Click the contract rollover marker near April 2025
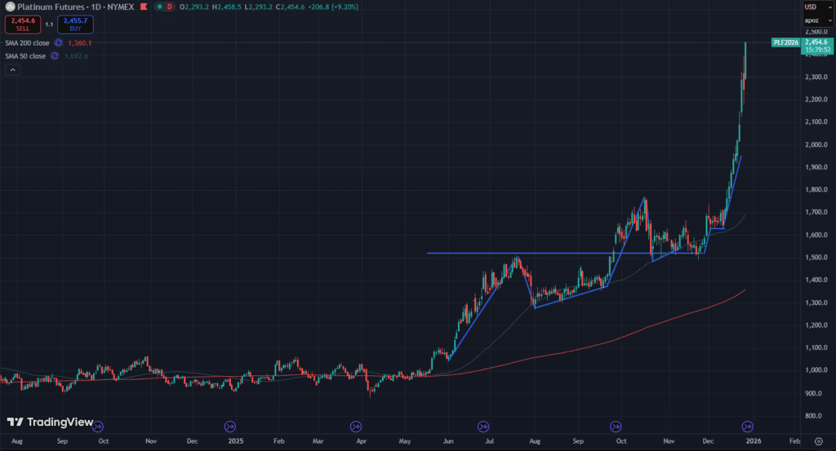This screenshot has width=836, height=451. (x=355, y=426)
